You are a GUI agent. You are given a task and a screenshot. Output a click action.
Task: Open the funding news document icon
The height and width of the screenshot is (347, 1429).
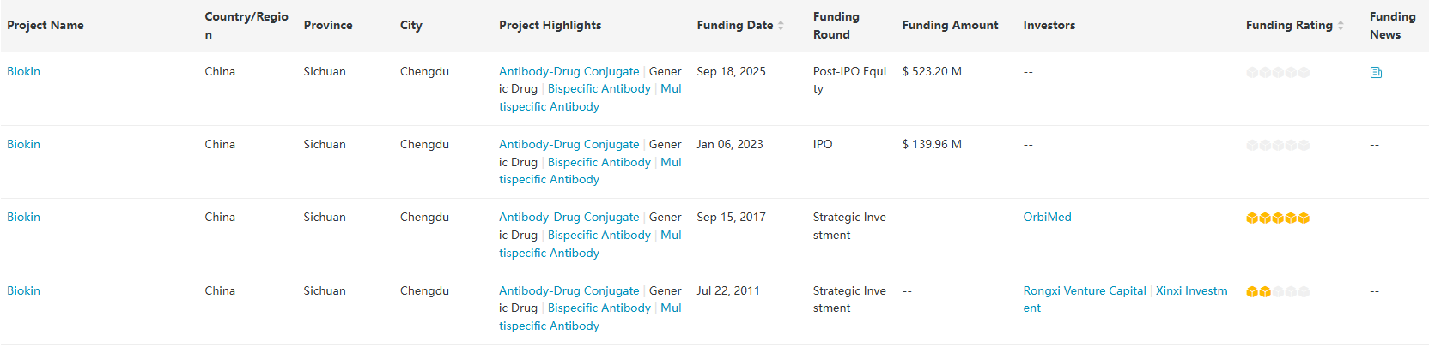1376,73
